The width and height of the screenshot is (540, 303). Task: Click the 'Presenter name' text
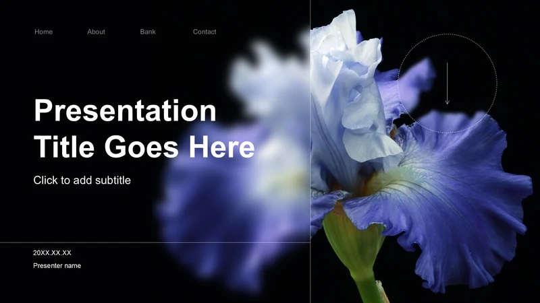point(57,265)
